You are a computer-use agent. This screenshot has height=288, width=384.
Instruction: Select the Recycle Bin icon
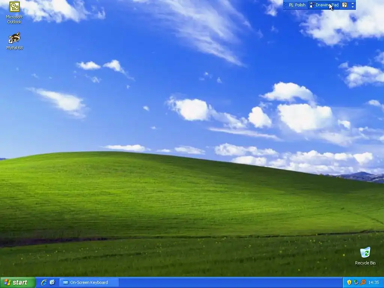click(x=365, y=256)
